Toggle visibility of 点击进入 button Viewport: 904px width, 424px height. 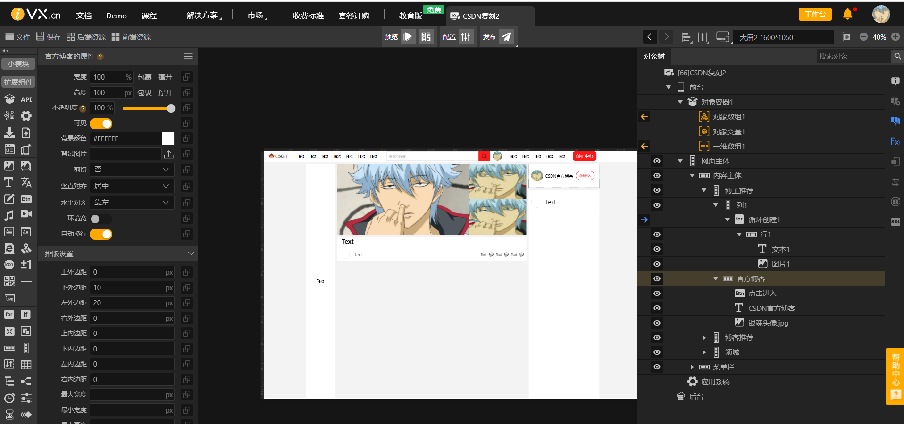(657, 294)
